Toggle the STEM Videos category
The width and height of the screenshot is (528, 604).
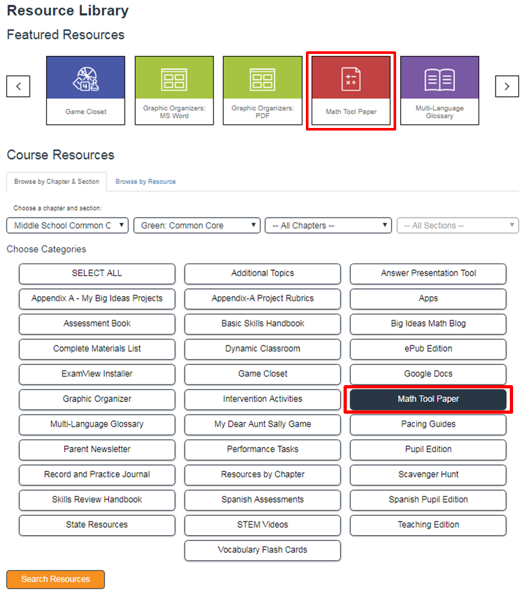tap(262, 525)
